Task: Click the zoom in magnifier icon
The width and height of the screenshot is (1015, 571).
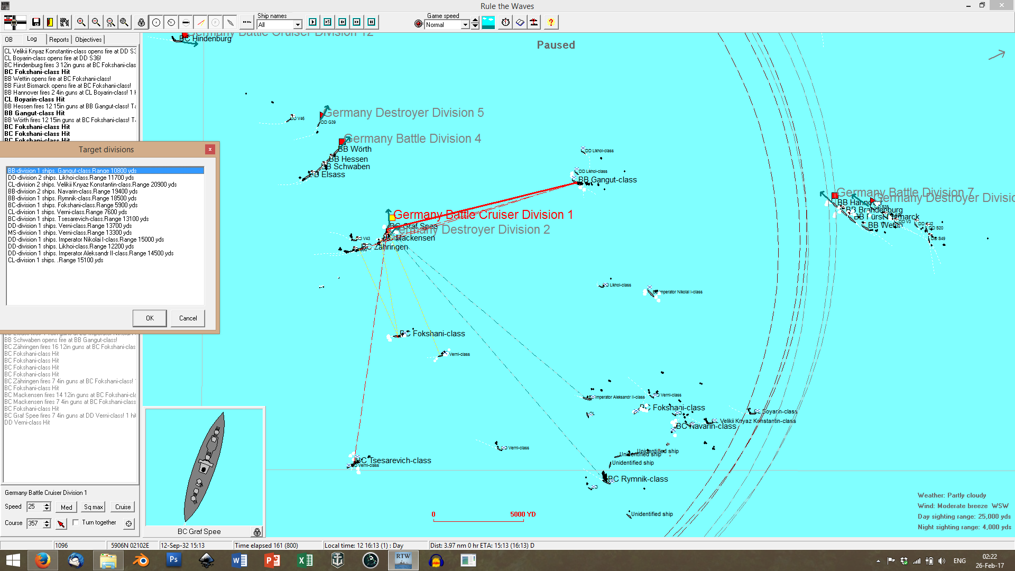Action: 81,22
